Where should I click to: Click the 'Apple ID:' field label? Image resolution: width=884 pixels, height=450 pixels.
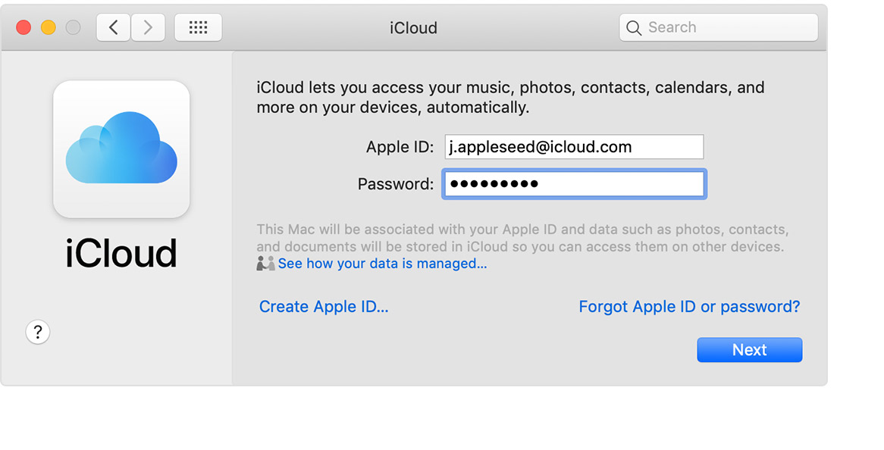tap(400, 147)
